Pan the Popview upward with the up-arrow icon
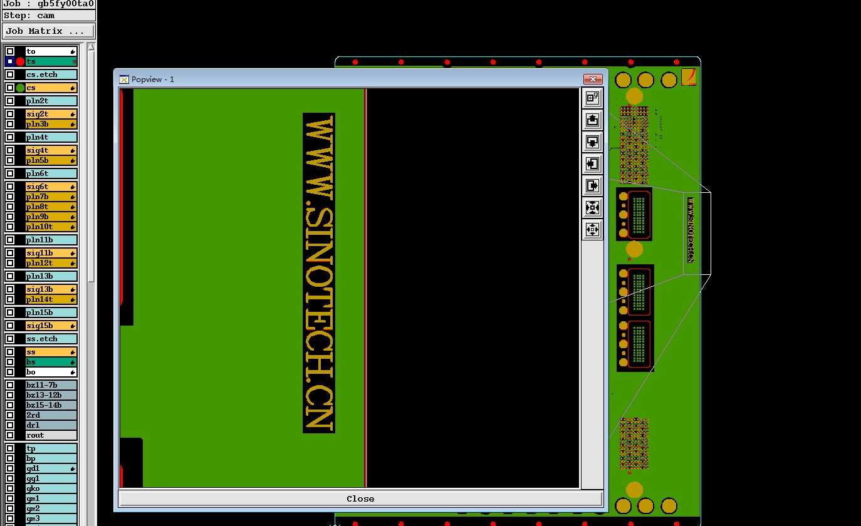 (592, 120)
